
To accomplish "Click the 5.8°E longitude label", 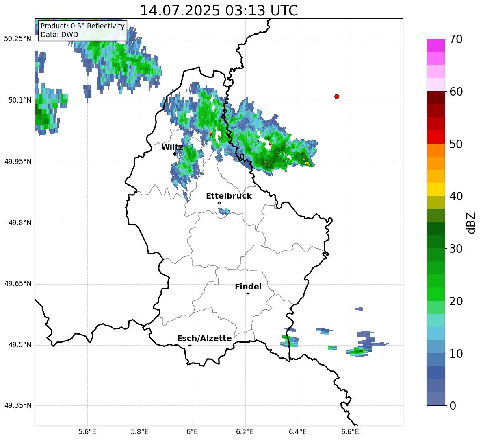I will (140, 432).
